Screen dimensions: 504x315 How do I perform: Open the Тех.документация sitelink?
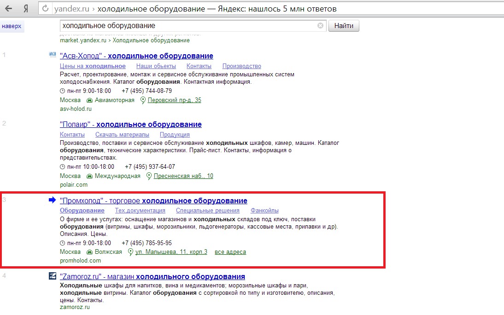tap(140, 211)
